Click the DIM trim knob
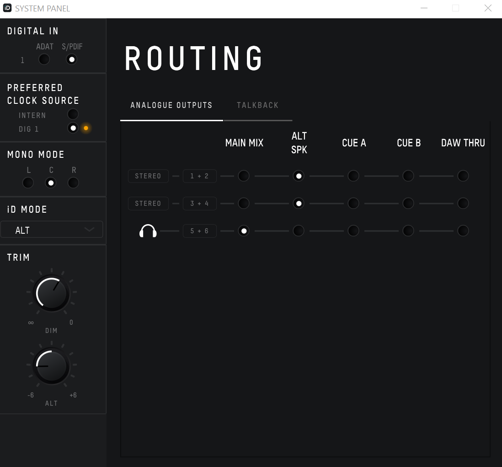Screen dimensions: 502x467 coord(52,293)
